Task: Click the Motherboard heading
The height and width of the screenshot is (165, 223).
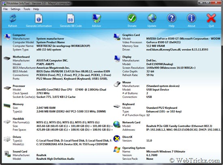Action: coord(21,57)
